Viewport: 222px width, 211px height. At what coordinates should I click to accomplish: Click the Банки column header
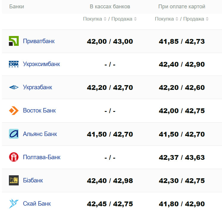pyautogui.click(x=17, y=7)
